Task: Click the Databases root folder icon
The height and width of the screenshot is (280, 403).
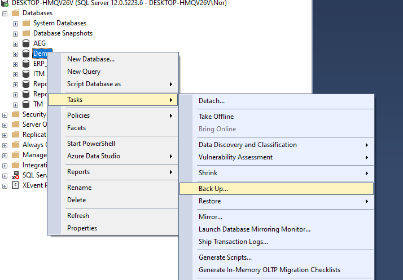Action: coord(15,12)
